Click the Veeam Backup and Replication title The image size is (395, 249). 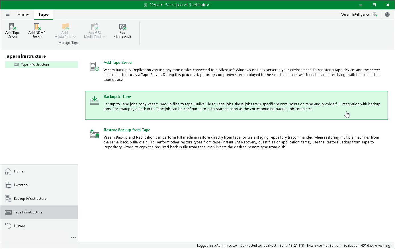coord(180,5)
